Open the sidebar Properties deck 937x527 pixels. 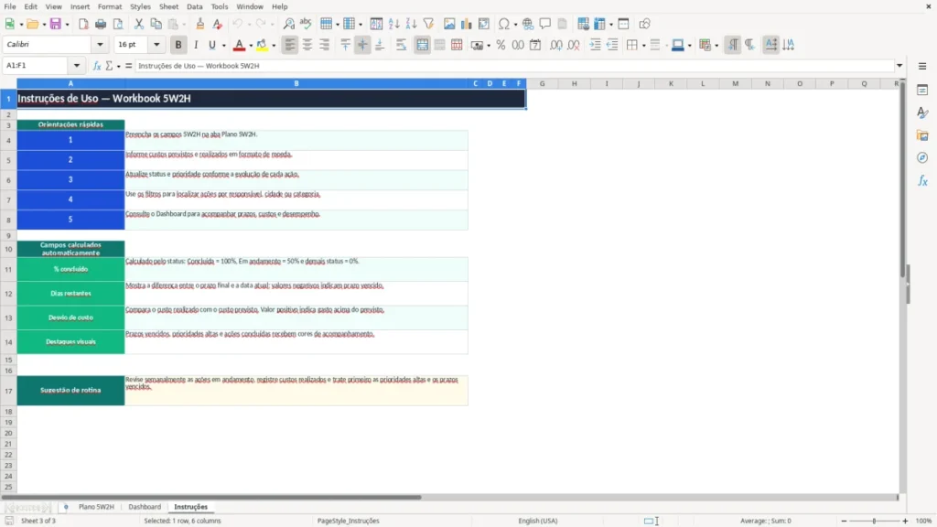click(922, 91)
